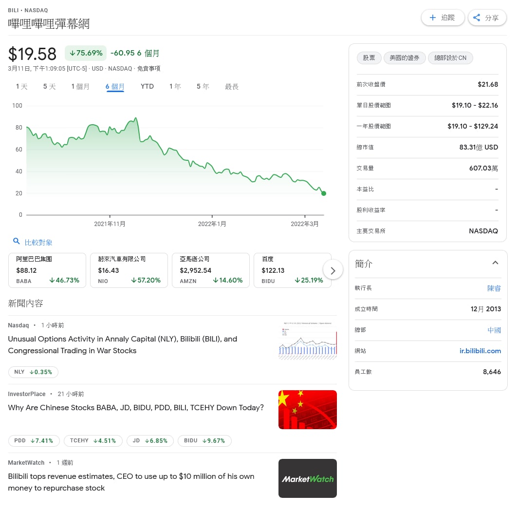Collapse the 簡介 section chevron
This screenshot has height=512, width=518.
tap(495, 263)
